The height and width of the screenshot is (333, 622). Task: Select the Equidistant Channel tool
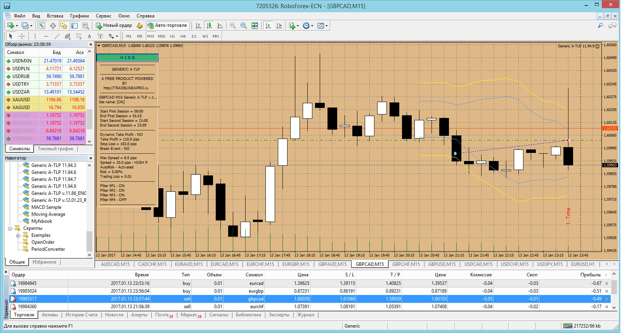68,36
